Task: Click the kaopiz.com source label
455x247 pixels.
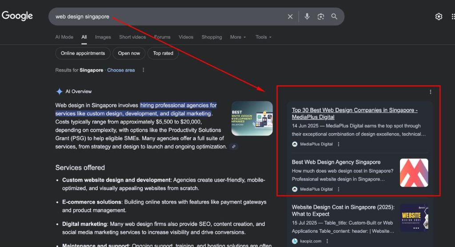Action: (x=311, y=241)
